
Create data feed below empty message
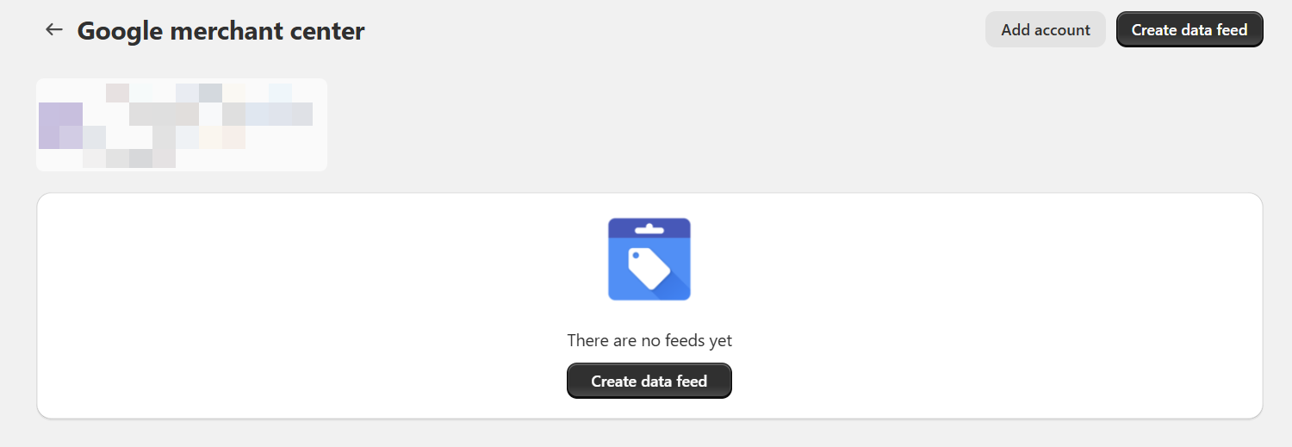point(649,381)
